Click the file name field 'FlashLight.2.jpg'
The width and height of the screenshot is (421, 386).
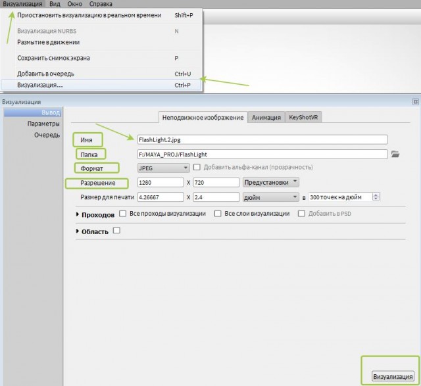pyautogui.click(x=261, y=139)
